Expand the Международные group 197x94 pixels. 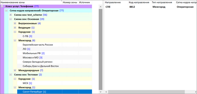[x=15, y=70]
